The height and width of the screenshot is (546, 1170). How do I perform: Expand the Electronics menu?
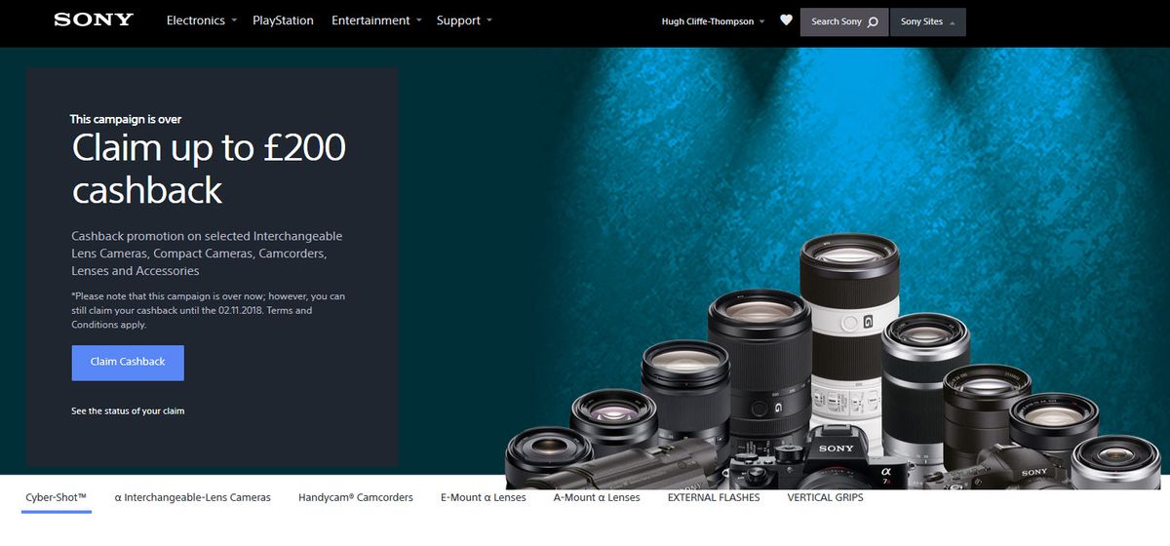tap(202, 20)
